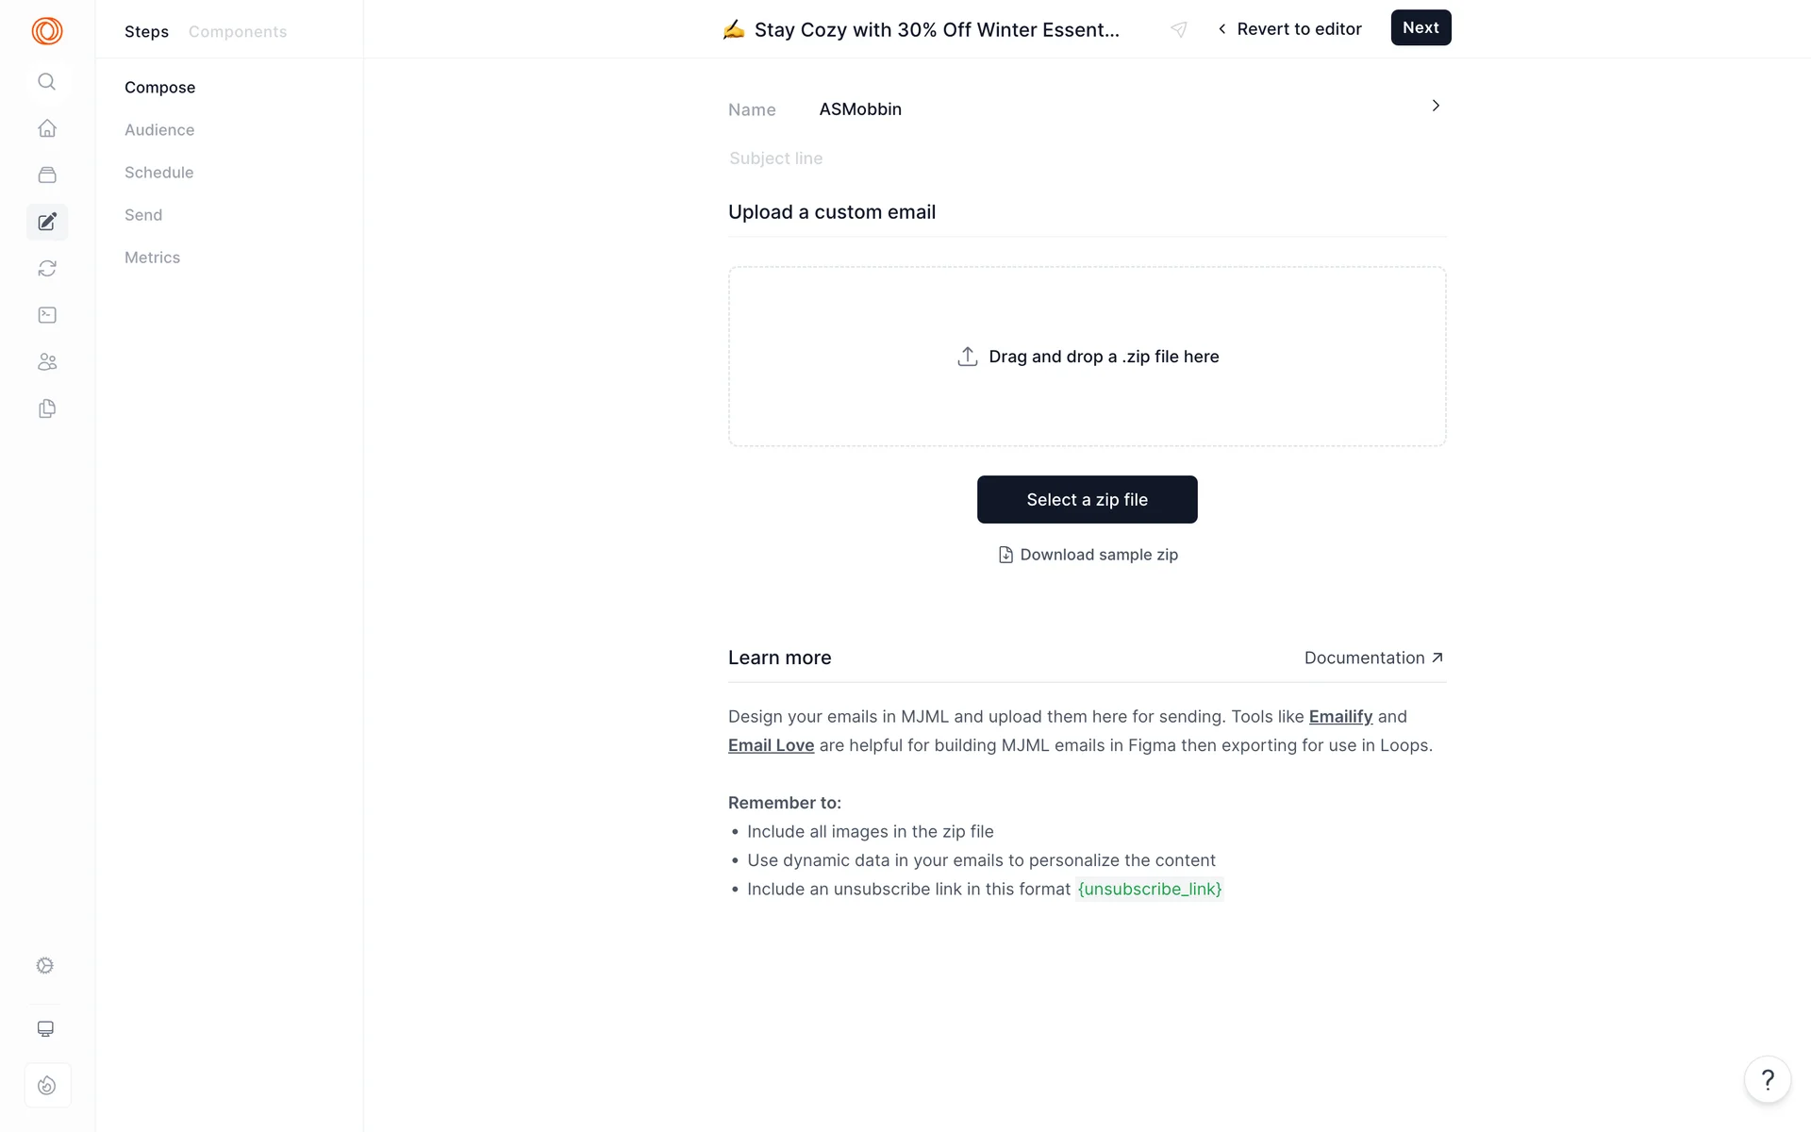This screenshot has height=1132, width=1811.
Task: Go to Home via sidebar icon
Action: (x=47, y=128)
